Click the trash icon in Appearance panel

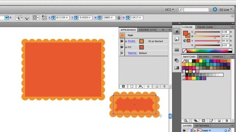pyautogui.click(x=164, y=87)
